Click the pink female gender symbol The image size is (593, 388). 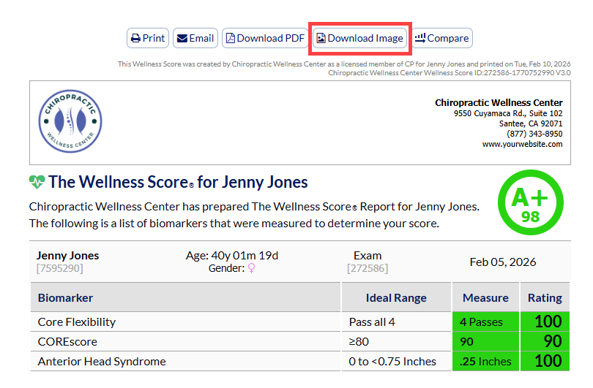[x=252, y=268]
